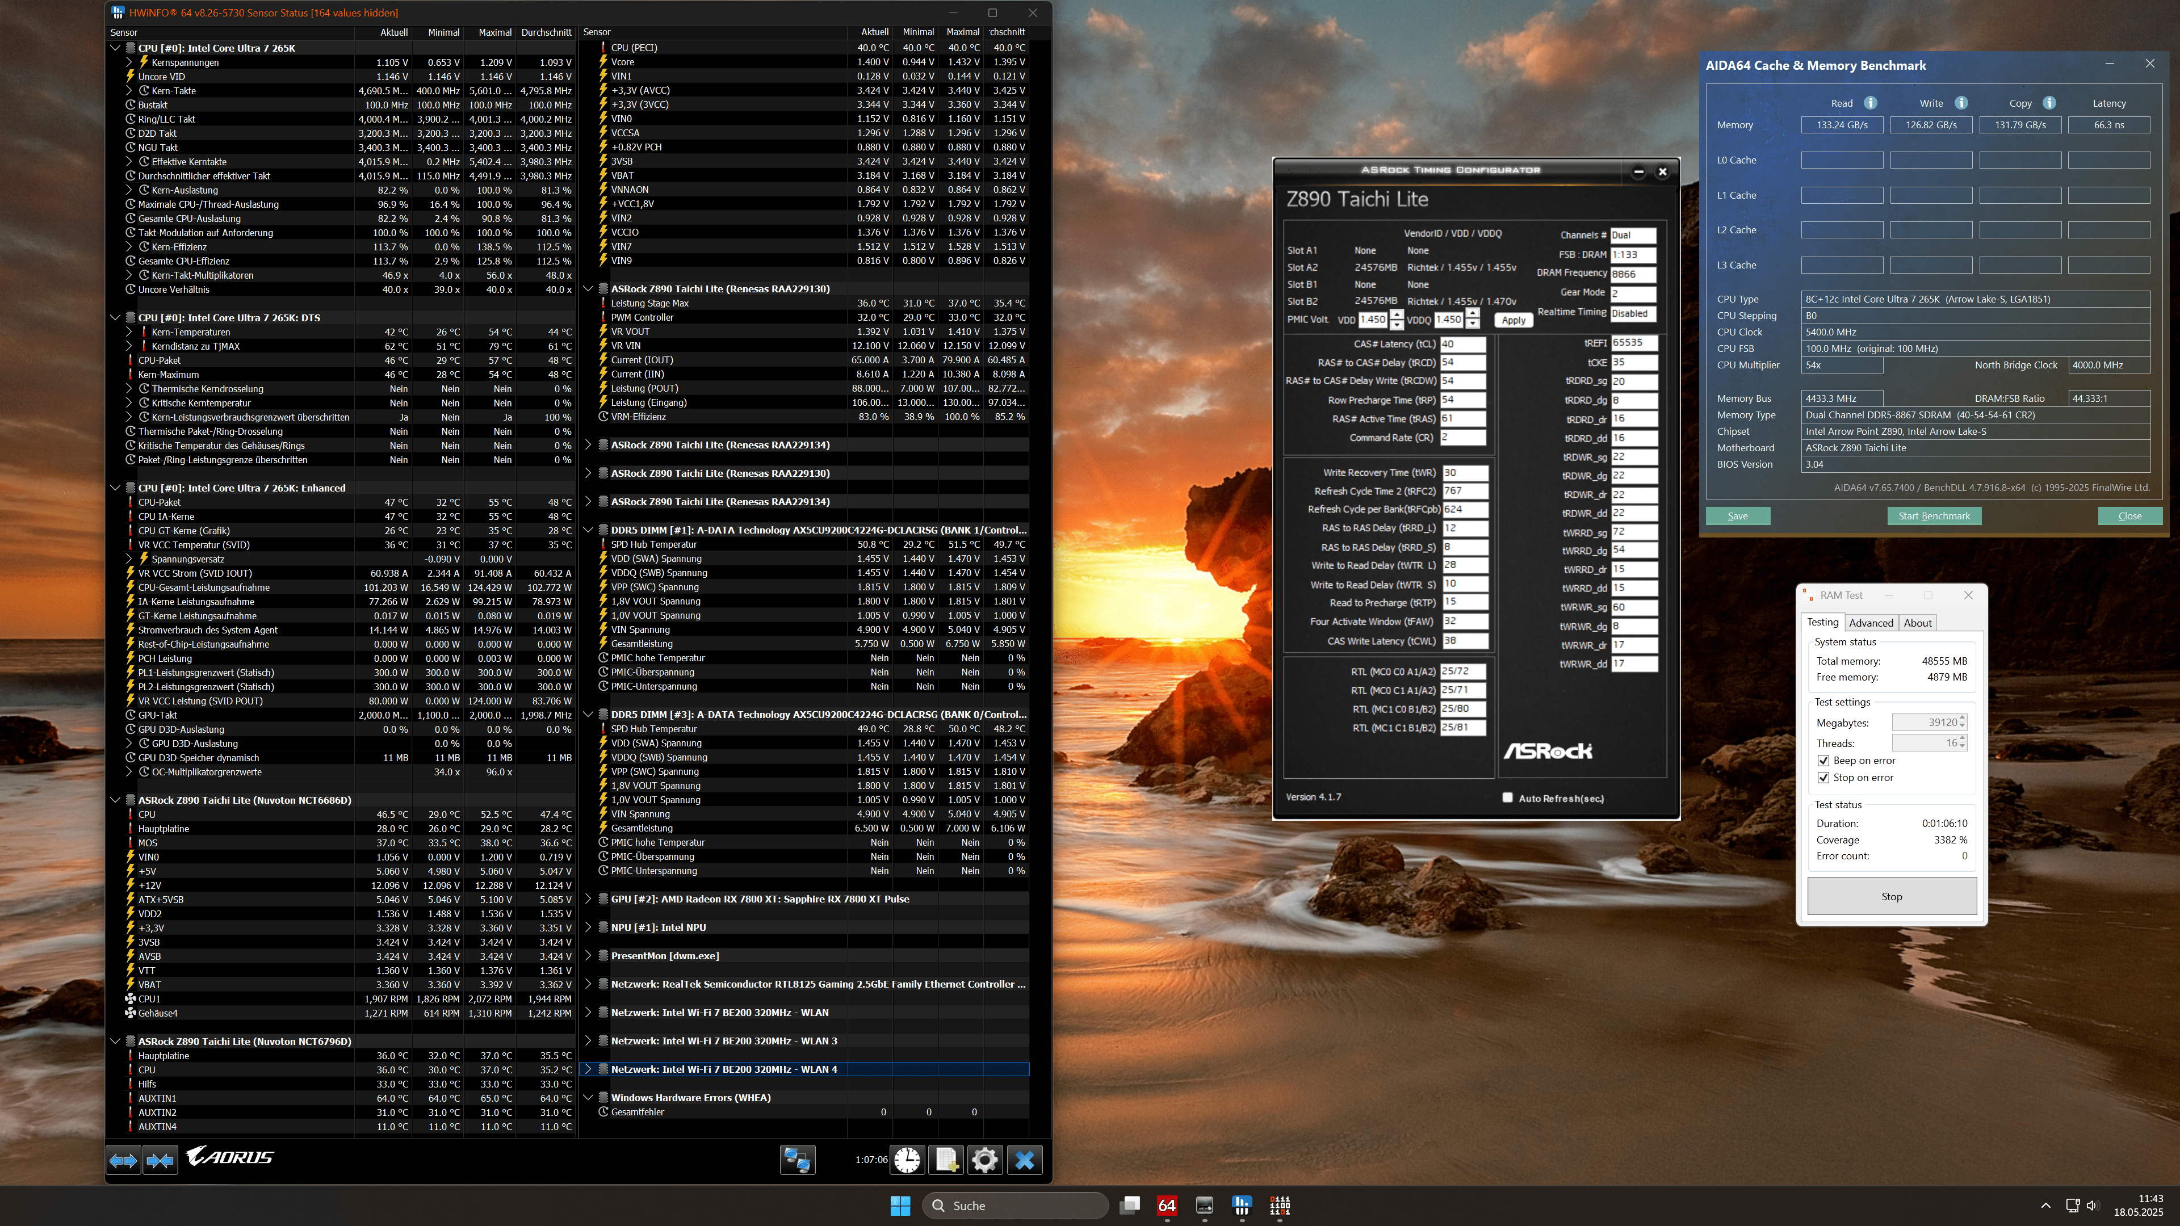
Task: Click Start Benchmark in AIDA64
Action: (1934, 516)
